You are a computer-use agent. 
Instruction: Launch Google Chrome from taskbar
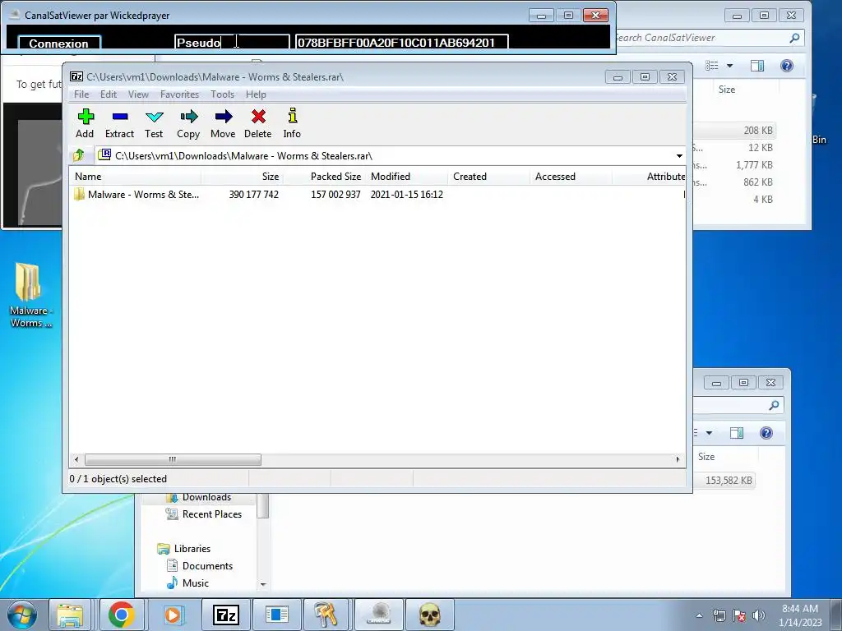pos(122,615)
